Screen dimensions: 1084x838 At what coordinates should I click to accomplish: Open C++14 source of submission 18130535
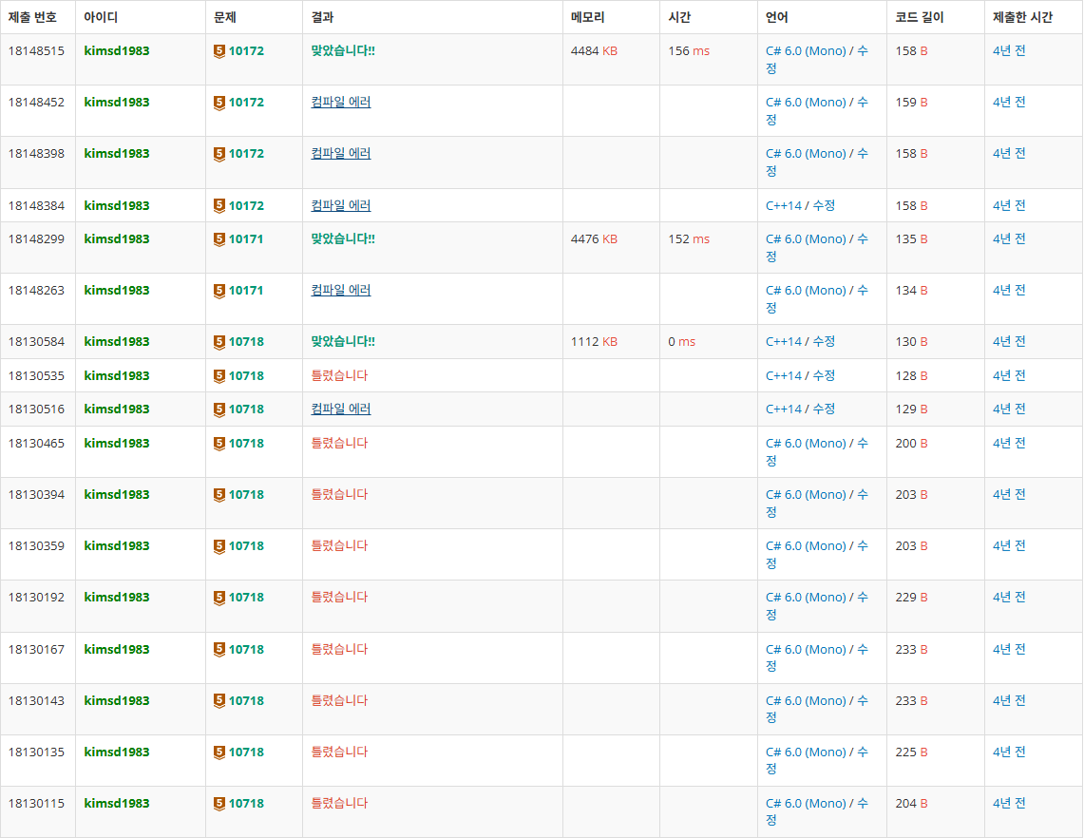783,375
